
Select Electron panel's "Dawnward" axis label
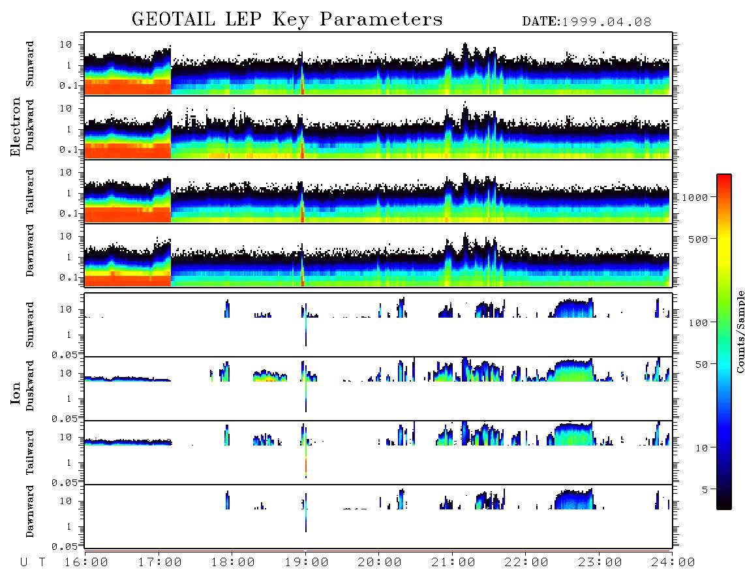(x=30, y=250)
